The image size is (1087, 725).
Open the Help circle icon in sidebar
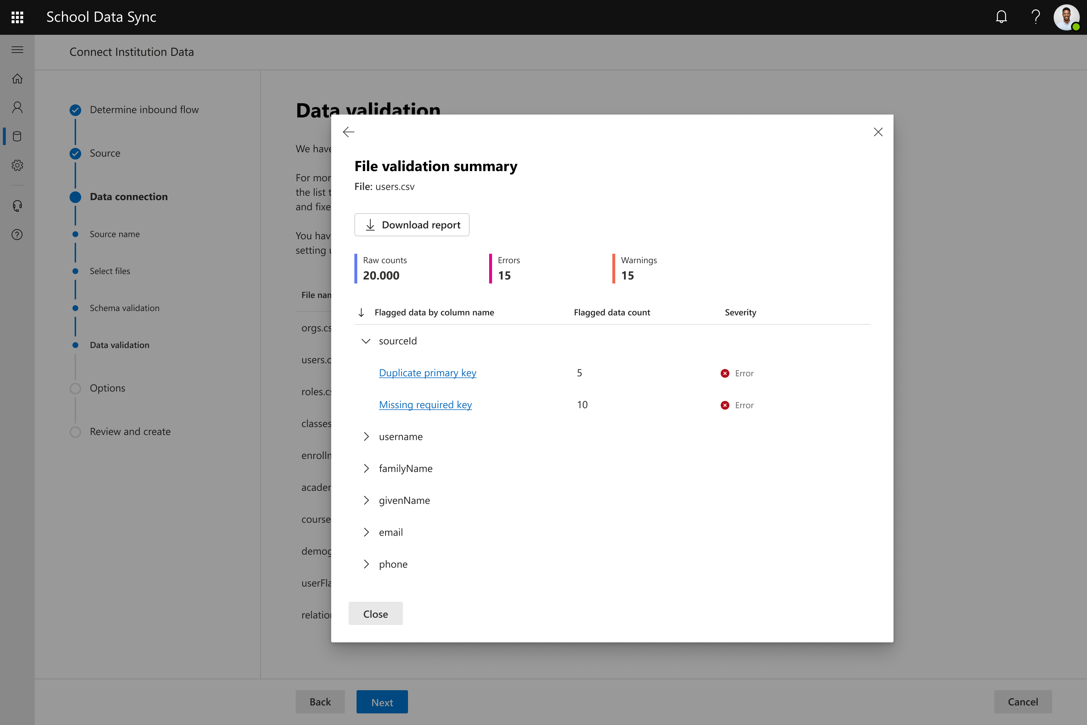(17, 235)
